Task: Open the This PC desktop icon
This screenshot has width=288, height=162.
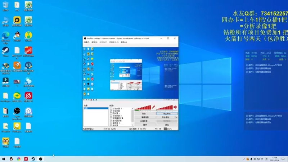Action: [x=5, y=21]
